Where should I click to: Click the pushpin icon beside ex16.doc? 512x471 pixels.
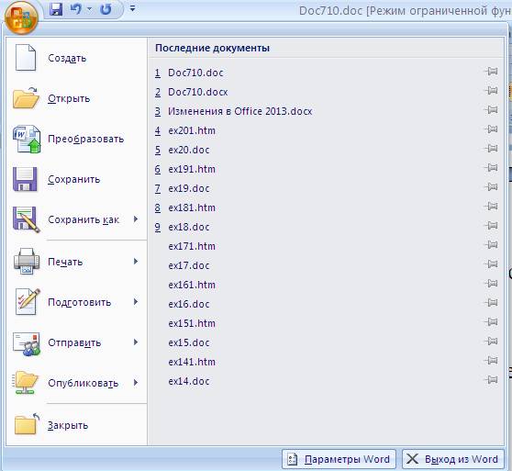coord(491,302)
